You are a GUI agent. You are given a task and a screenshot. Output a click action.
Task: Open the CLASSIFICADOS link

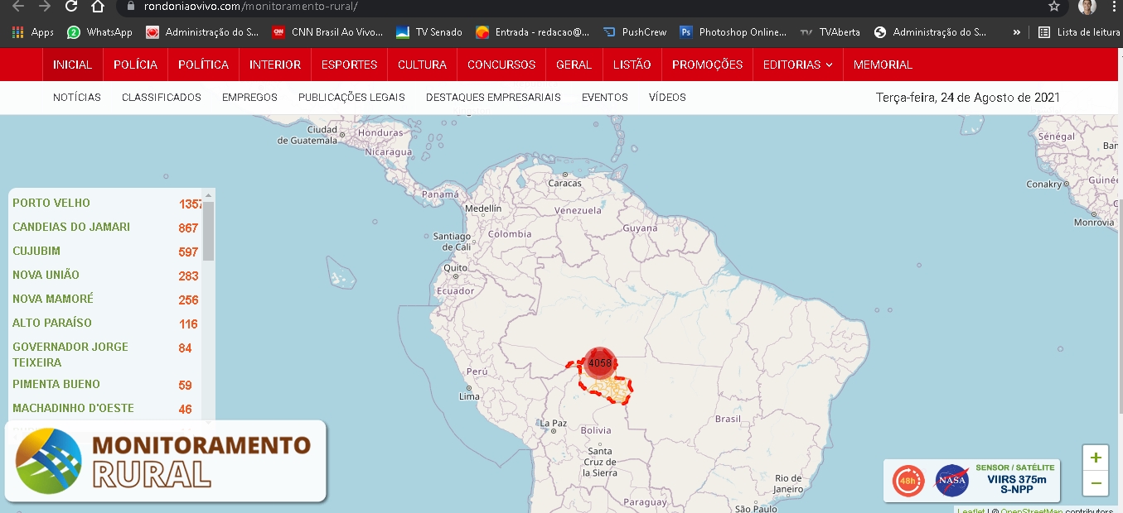click(162, 98)
